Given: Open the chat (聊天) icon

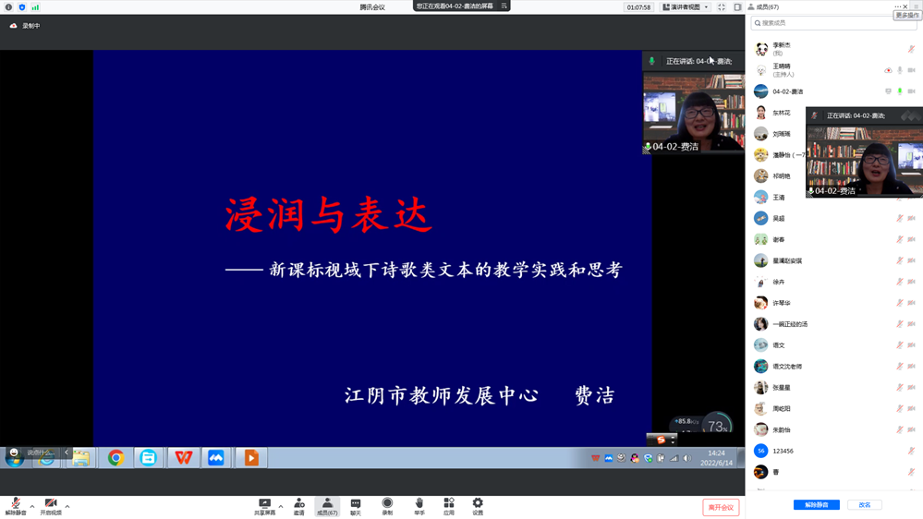Looking at the screenshot, I should 355,503.
